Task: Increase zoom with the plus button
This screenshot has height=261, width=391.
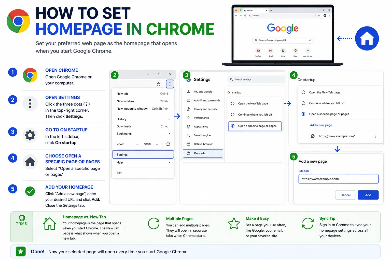Action: tap(157, 144)
